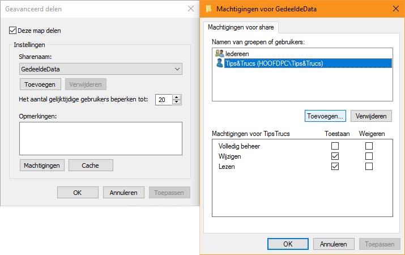405x255 pixels.
Task: Toggle the Deze map delen checkbox
Action: 14,31
